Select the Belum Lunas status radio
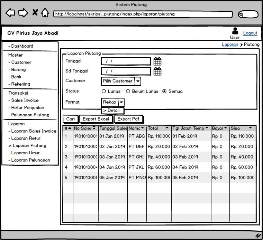 [128, 91]
